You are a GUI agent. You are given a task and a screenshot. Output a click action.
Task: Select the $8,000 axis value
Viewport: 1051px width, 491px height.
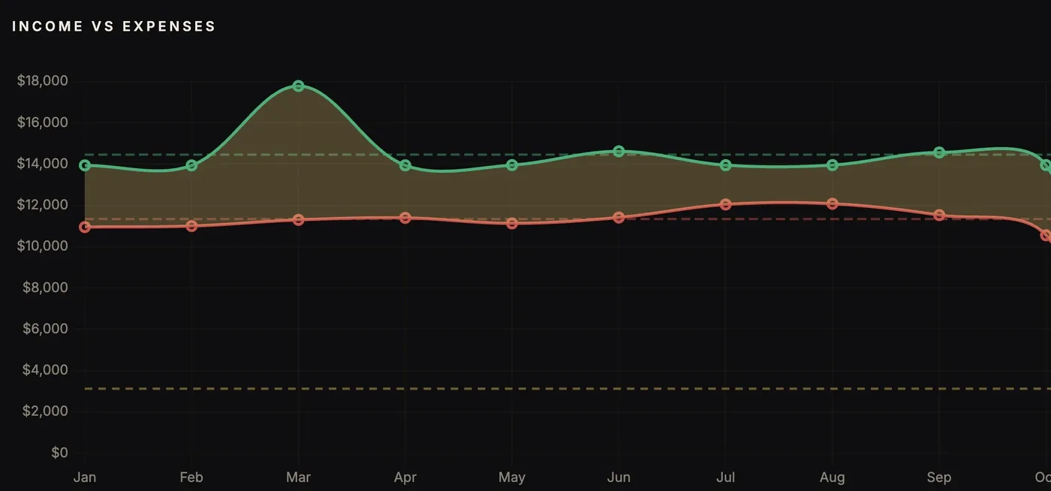click(46, 288)
